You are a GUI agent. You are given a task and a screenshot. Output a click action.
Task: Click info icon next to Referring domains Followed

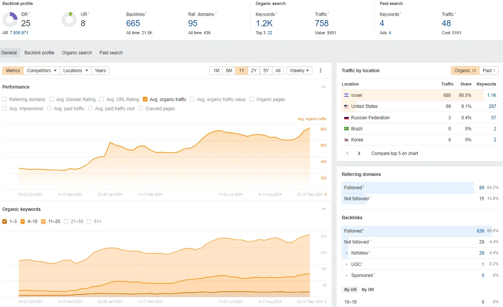coord(364,186)
